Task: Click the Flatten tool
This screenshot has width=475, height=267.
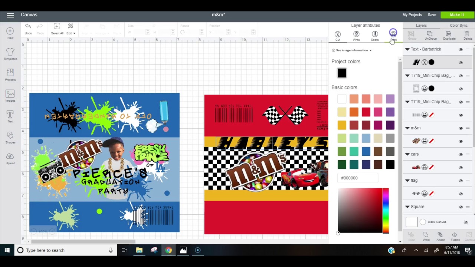Action: [x=455, y=236]
